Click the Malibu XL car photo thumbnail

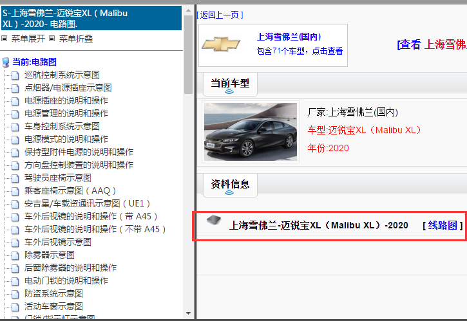tap(251, 132)
